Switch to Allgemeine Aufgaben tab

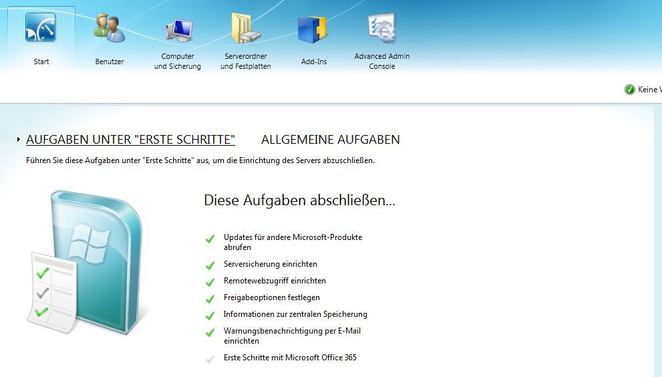330,140
